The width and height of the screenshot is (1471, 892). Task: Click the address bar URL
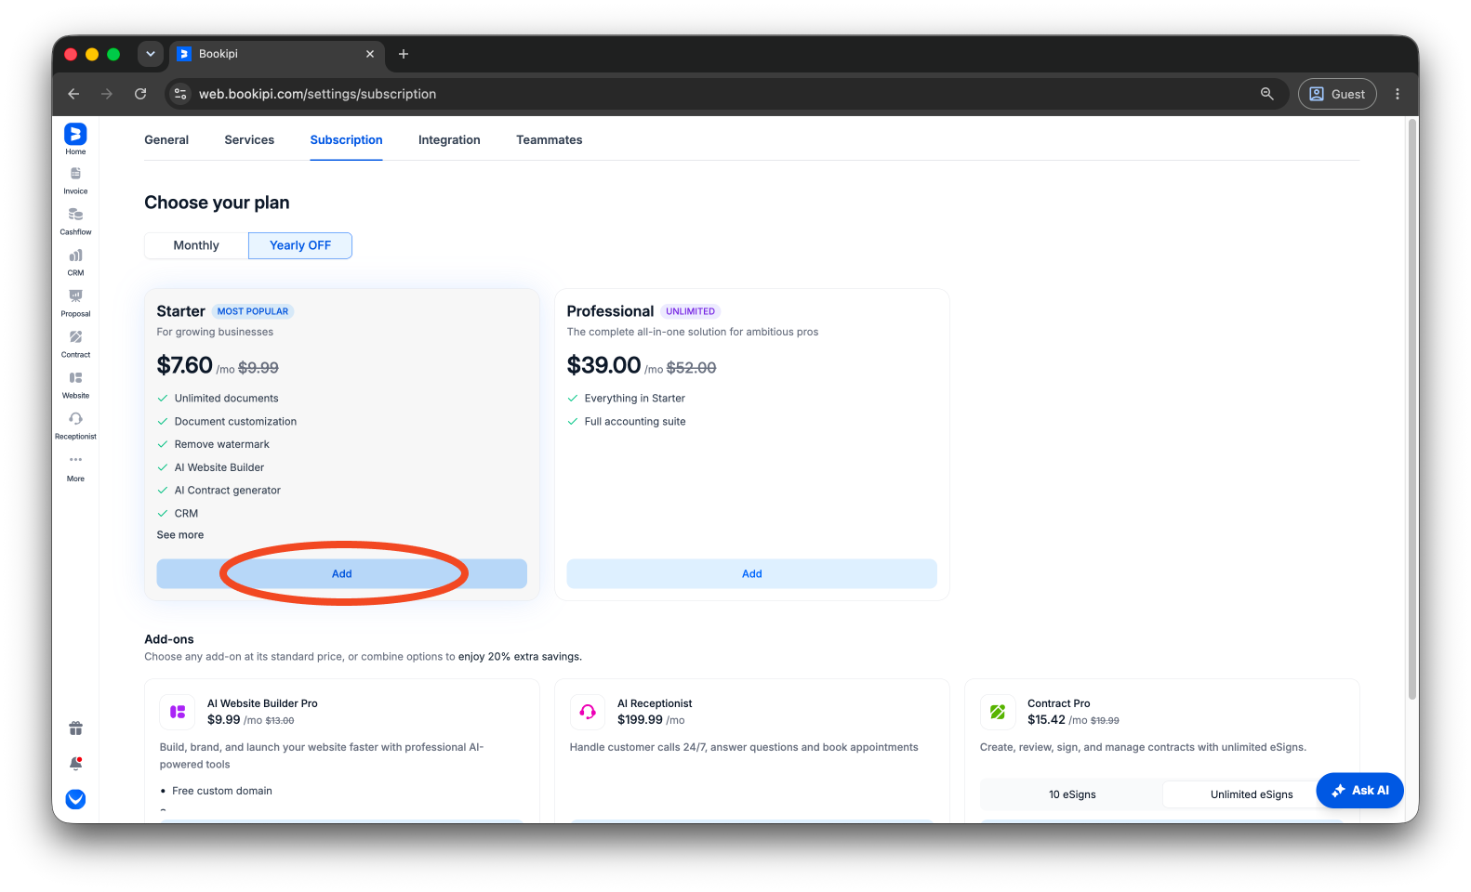[317, 94]
